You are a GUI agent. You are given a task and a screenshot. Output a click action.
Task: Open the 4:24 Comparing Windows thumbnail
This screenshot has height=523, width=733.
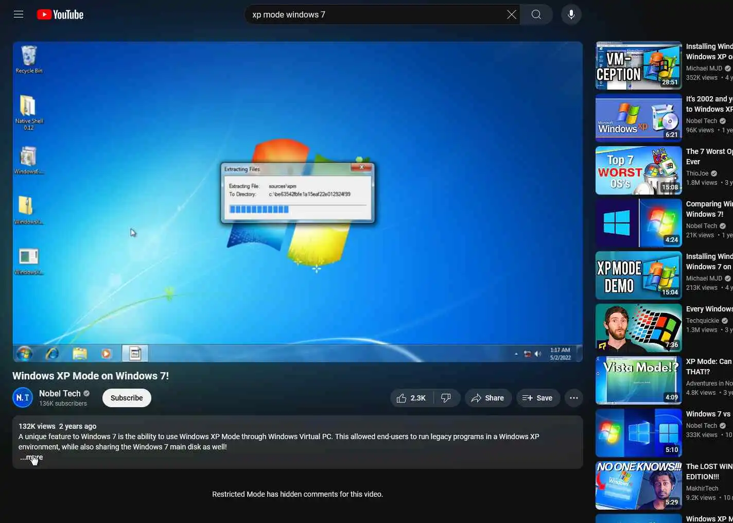(x=638, y=223)
